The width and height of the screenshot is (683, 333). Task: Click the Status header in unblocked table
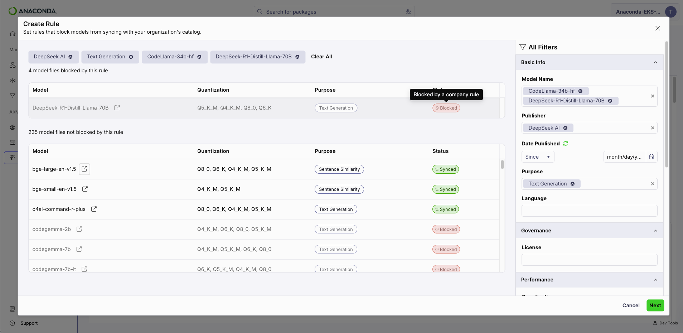point(440,151)
